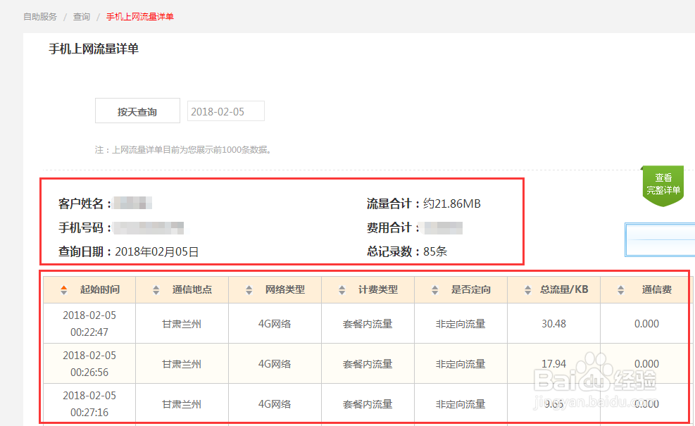Expand the 按天查询 query options
The width and height of the screenshot is (695, 426).
(x=137, y=111)
